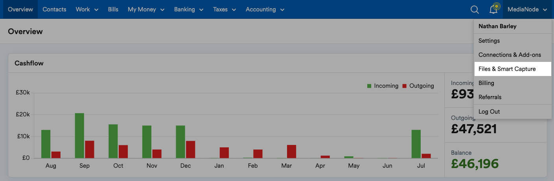Open the Accounting dropdown menu
The height and width of the screenshot is (181, 554).
coord(265,9)
